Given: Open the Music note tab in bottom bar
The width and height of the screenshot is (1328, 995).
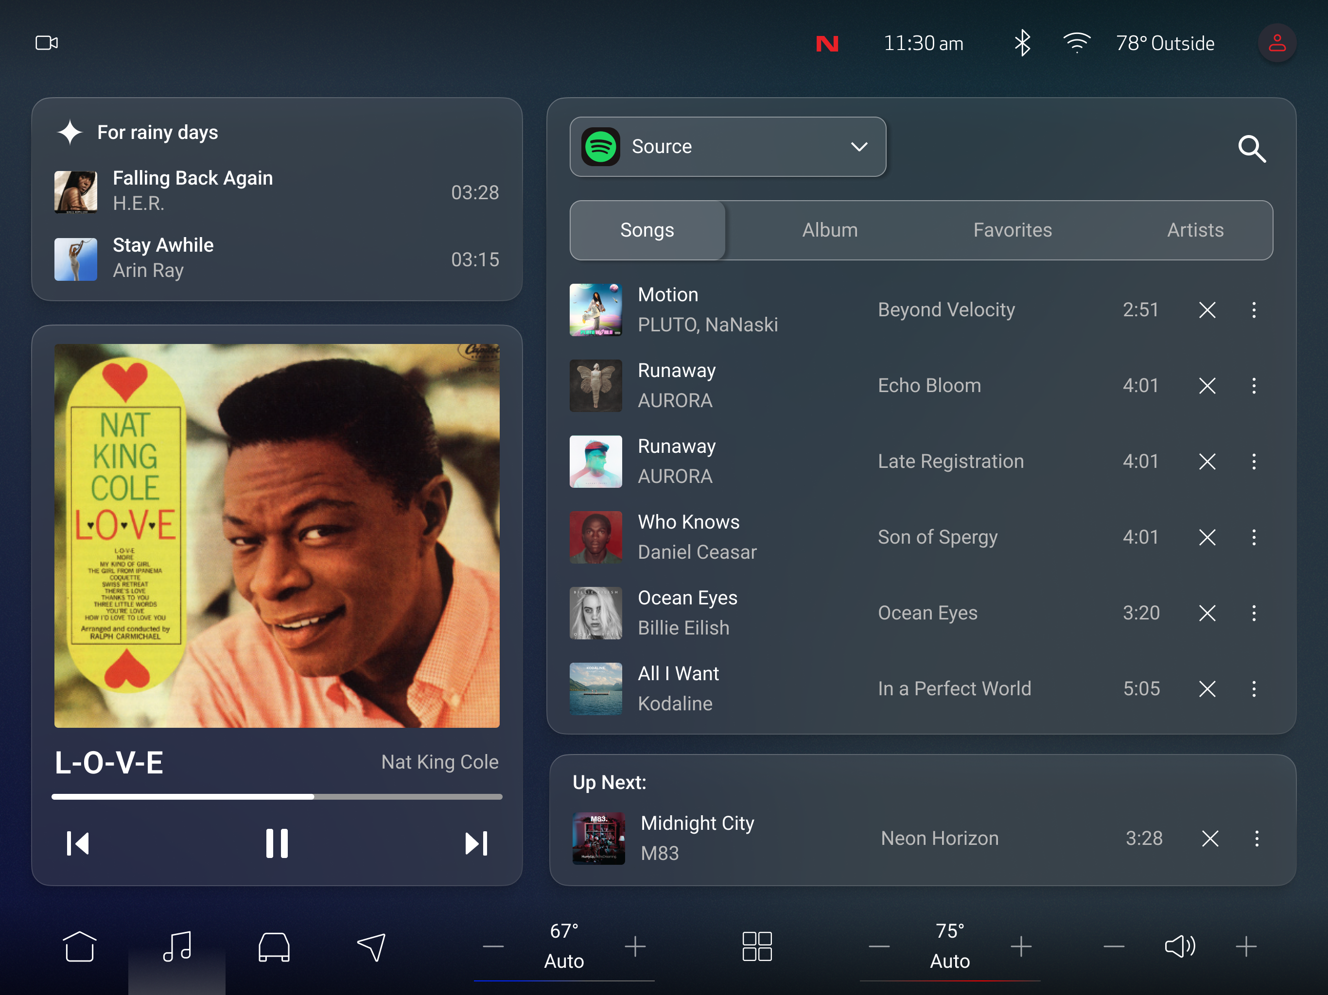Looking at the screenshot, I should 177,946.
